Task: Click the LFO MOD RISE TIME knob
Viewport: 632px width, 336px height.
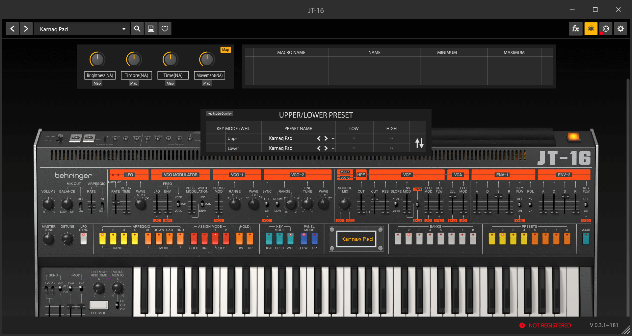Action: pyautogui.click(x=99, y=288)
